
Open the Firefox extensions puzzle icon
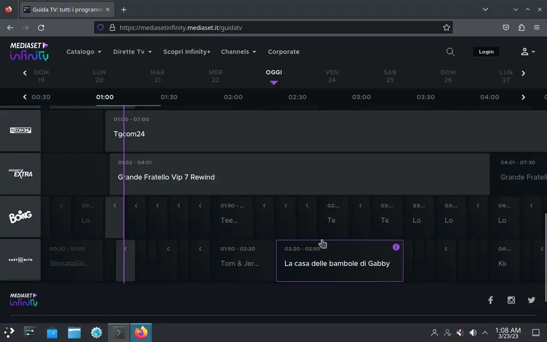point(521,27)
